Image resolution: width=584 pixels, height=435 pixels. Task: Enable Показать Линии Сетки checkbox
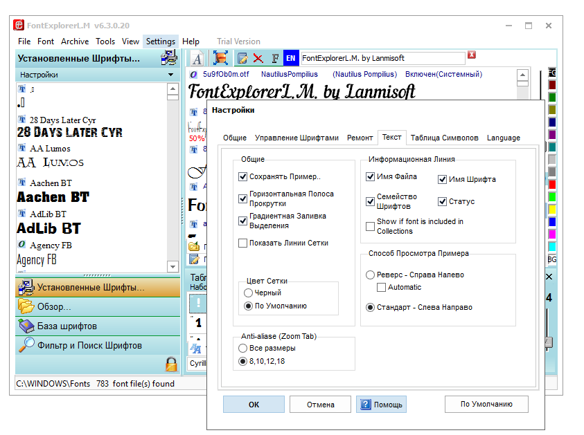[x=243, y=243]
